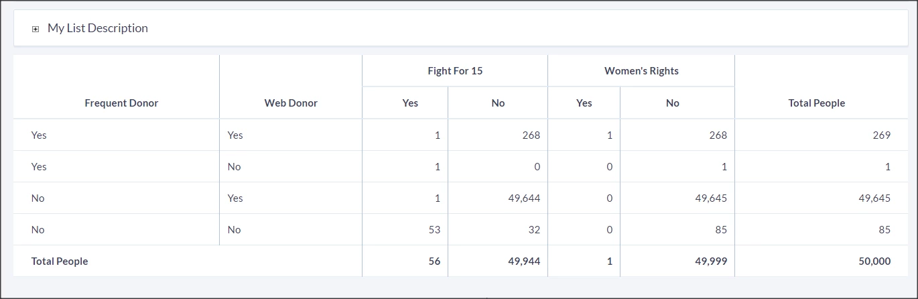Select the Women's Rights group header
Image resolution: width=918 pixels, height=299 pixels.
(641, 71)
